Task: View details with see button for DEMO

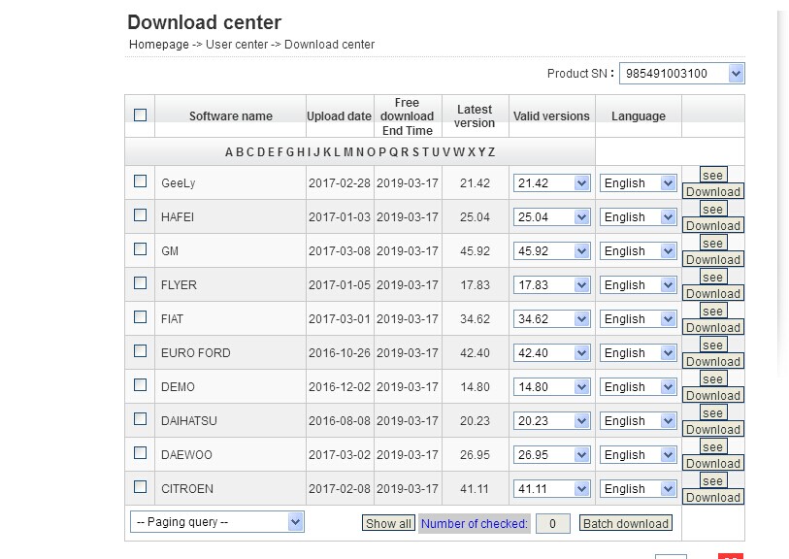Action: [x=712, y=379]
